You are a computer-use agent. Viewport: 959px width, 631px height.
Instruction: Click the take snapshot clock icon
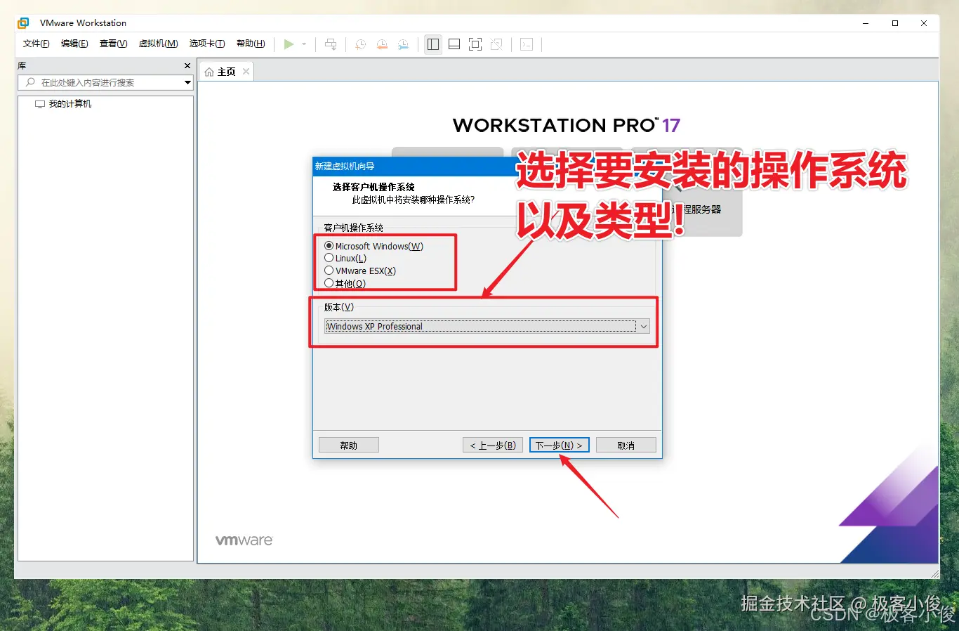pyautogui.click(x=360, y=44)
